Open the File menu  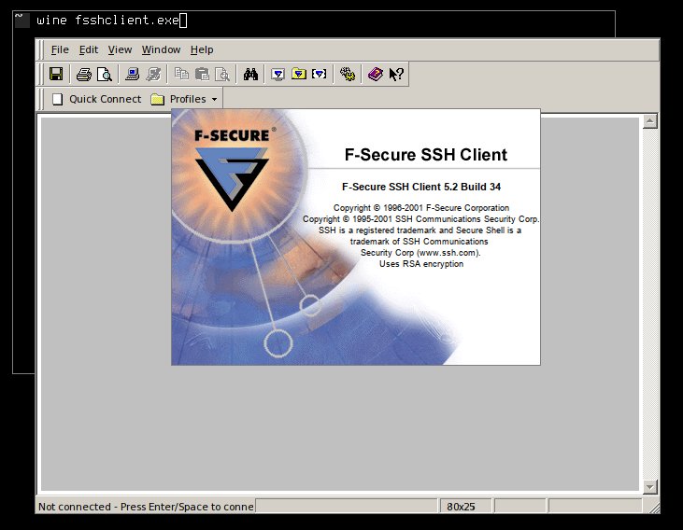pyautogui.click(x=60, y=49)
